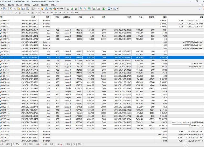Toggle the M15 timeframe button
The height and width of the screenshot is (147, 204).
coord(52,13)
